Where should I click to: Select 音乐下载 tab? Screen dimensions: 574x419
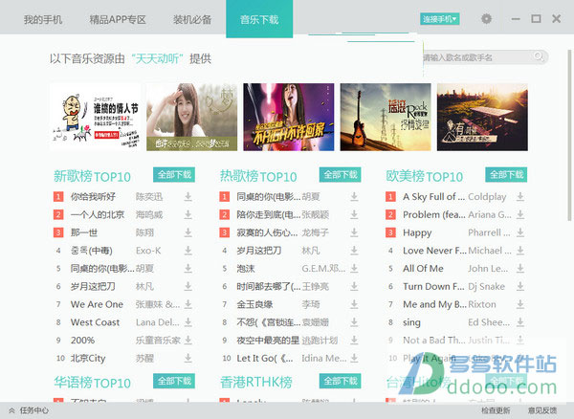(x=259, y=19)
